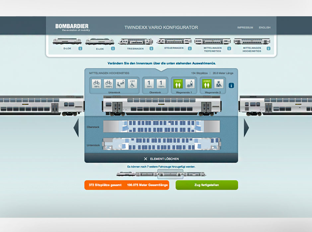Add the D-LOK locomotive to the train

point(67,41)
